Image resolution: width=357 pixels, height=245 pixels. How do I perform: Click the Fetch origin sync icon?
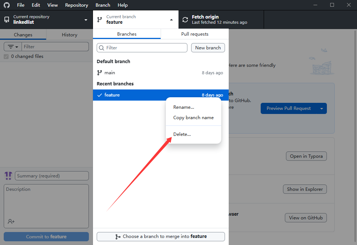pos(185,20)
